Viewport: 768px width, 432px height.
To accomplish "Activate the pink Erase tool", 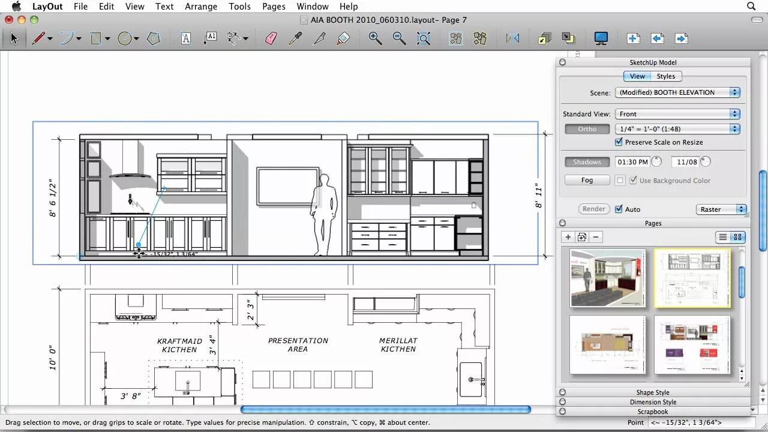I will tap(271, 38).
